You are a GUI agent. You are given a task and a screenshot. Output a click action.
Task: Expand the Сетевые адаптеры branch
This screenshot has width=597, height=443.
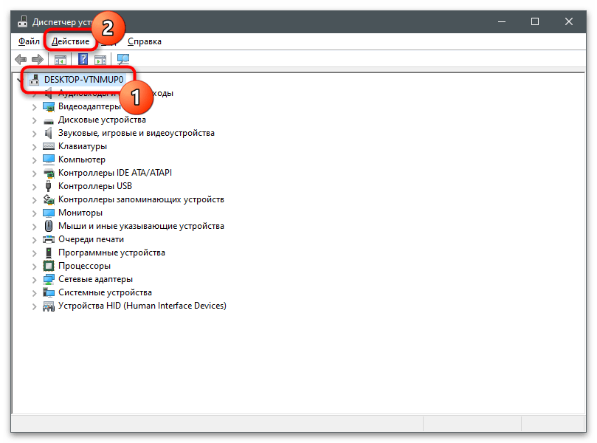click(x=34, y=279)
